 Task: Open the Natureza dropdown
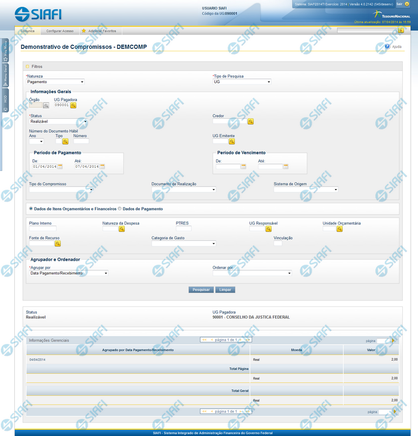pyautogui.click(x=56, y=82)
